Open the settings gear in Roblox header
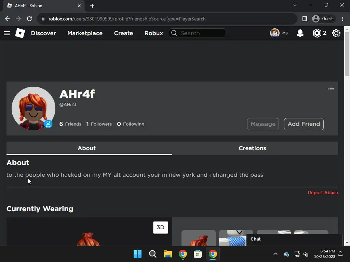The width and height of the screenshot is (350, 262). [x=336, y=33]
